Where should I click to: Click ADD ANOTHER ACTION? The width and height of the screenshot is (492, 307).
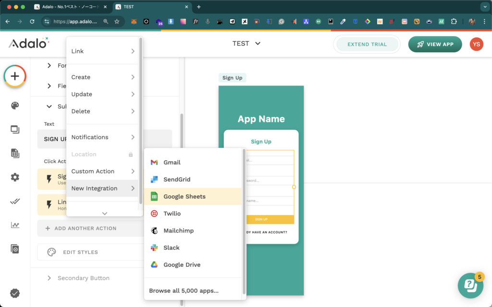pyautogui.click(x=90, y=228)
